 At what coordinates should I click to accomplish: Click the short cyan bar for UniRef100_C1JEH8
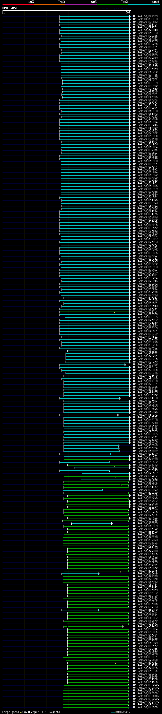tap(90, 398)
